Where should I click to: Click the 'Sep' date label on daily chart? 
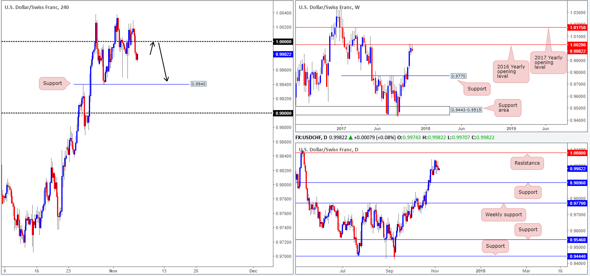389,271
